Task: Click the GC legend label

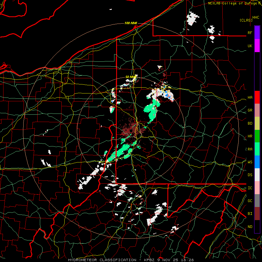Action: pos(250,201)
